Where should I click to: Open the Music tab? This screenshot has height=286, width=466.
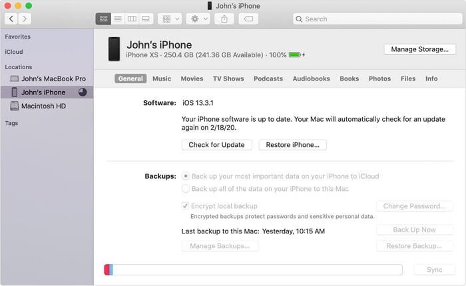[162, 78]
